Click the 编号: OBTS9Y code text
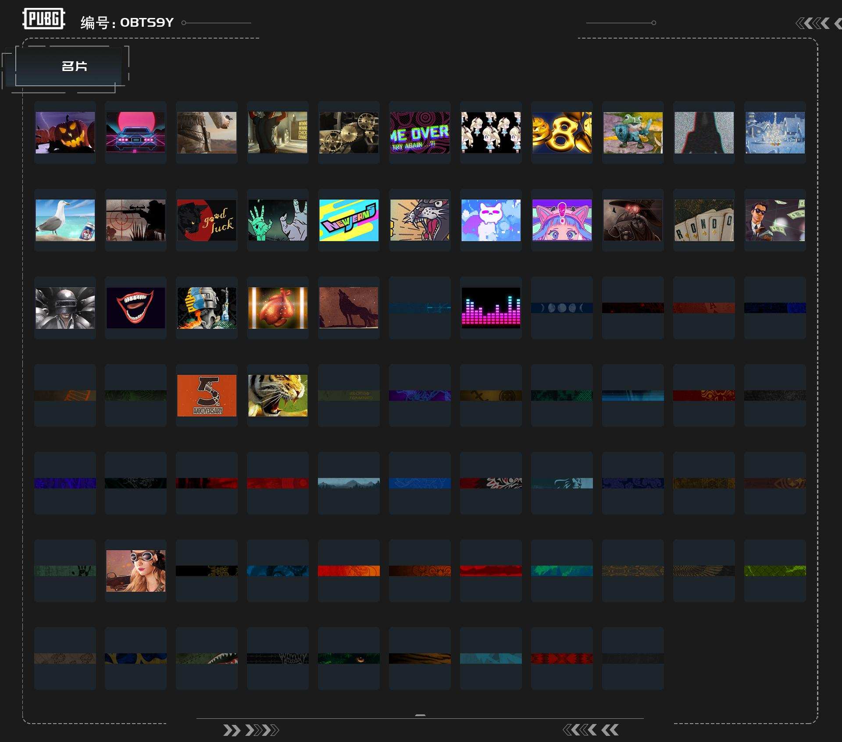The height and width of the screenshot is (742, 842). pos(127,22)
